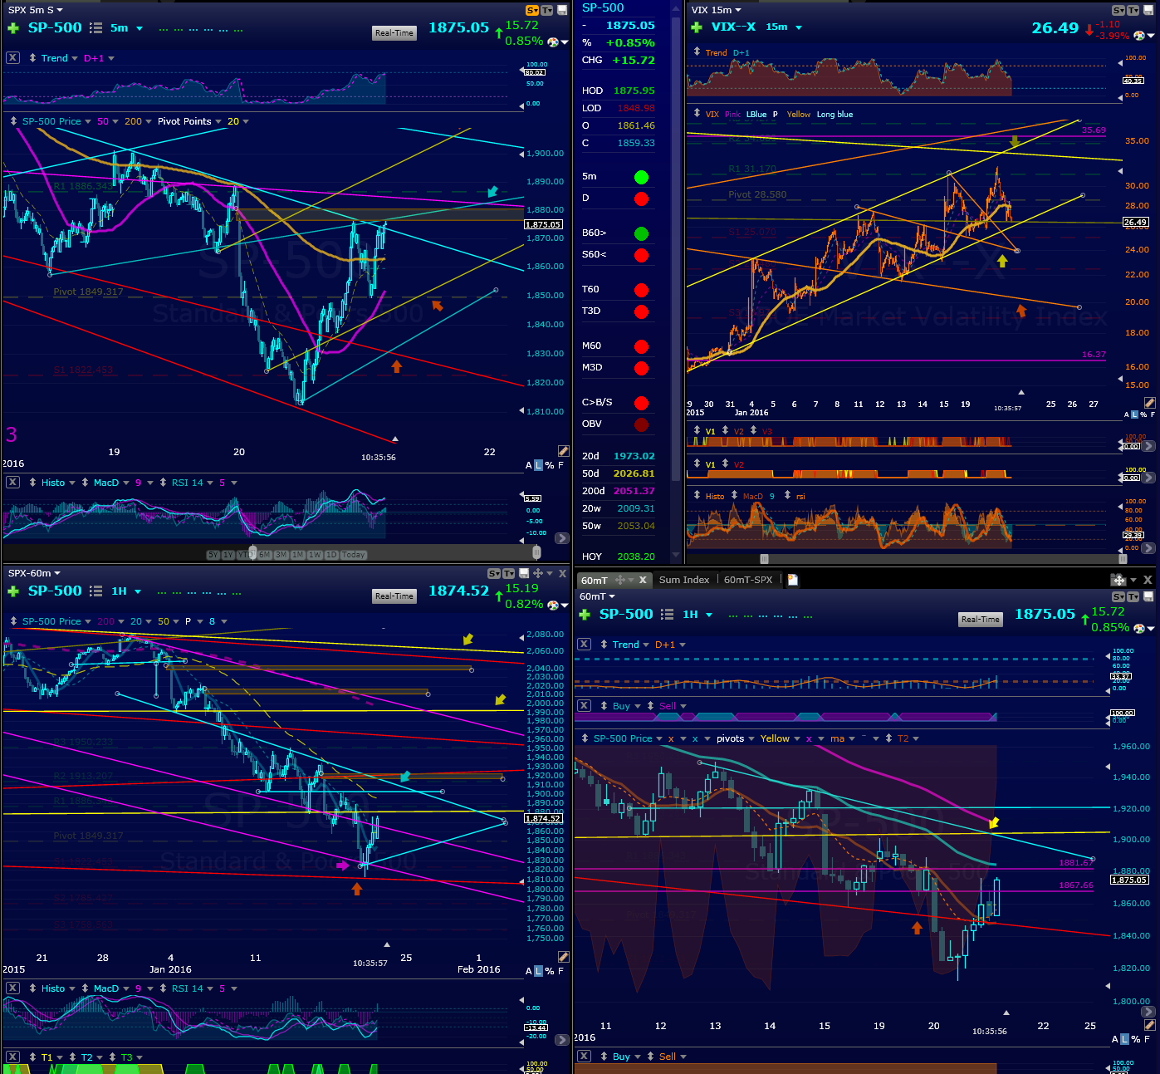1160x1074 pixels.
Task: Open color palette icon in 60mT panel
Action: click(x=1138, y=628)
